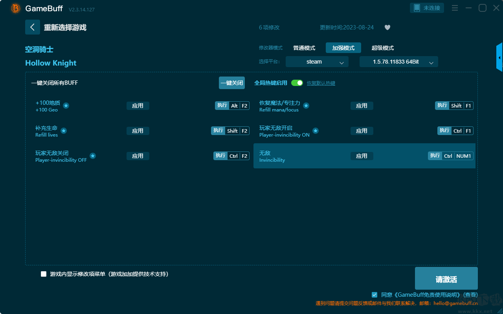Check the show in-game modifier menu checkbox
The image size is (503, 314).
pos(44,274)
